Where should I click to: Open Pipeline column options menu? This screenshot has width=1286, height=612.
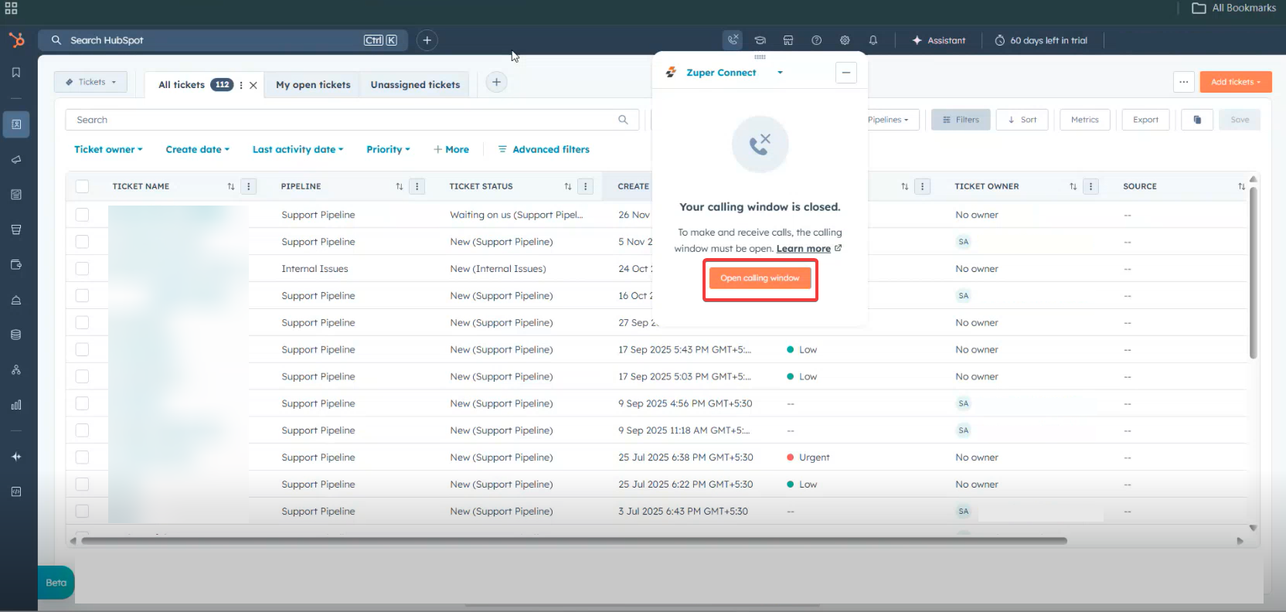click(417, 186)
